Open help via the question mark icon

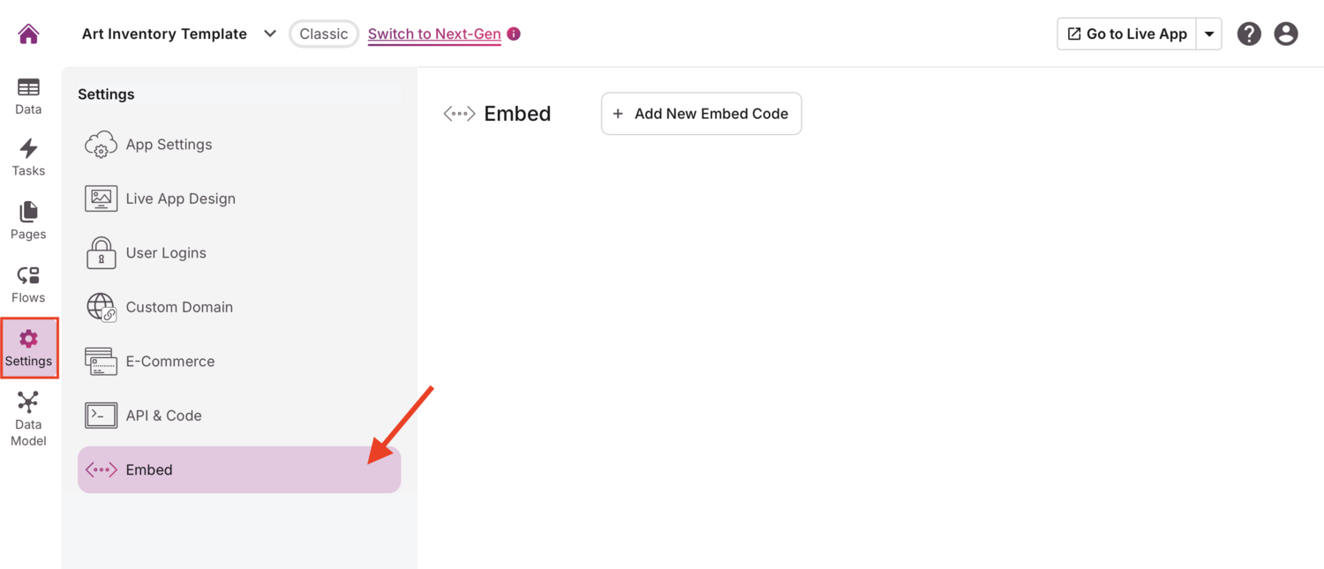[x=1249, y=34]
